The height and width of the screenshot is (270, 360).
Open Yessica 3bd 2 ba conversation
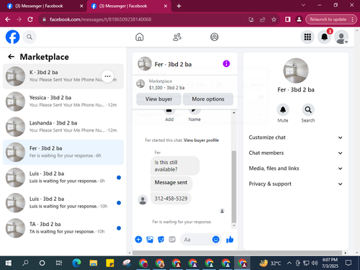(x=63, y=102)
